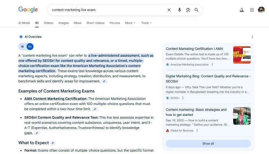Image resolution: width=269 pixels, height=154 pixels.
Task: Click source link icon after AMA certification text
Action: click(x=95, y=109)
